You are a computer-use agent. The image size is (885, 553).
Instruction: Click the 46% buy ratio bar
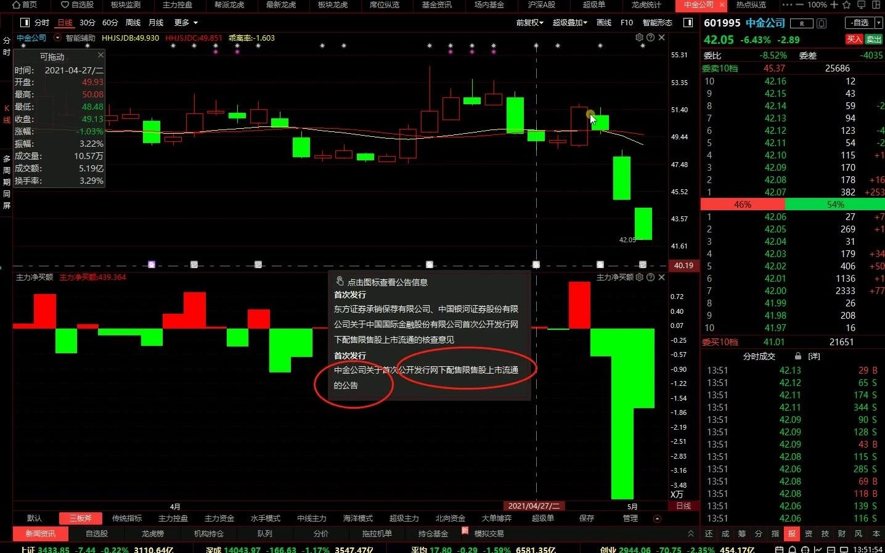click(743, 205)
